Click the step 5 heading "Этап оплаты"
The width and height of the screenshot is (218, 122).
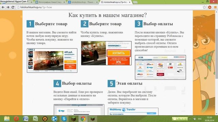129,83
